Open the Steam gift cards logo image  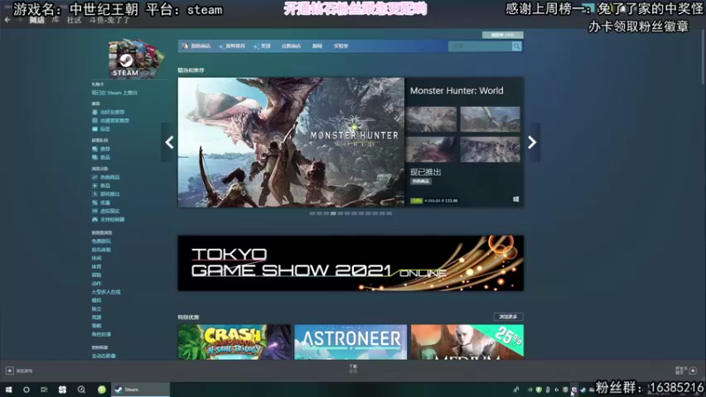pos(137,58)
